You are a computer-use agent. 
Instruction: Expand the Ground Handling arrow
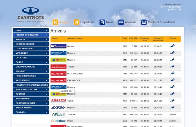47,67
